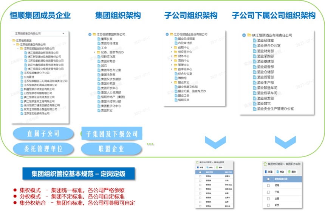Image resolution: width=325 pixels, height=211 pixels.
Task: Collapse 江苏恒顺醋业股份有限公司 root in subsidiary tree
Action: [167, 34]
